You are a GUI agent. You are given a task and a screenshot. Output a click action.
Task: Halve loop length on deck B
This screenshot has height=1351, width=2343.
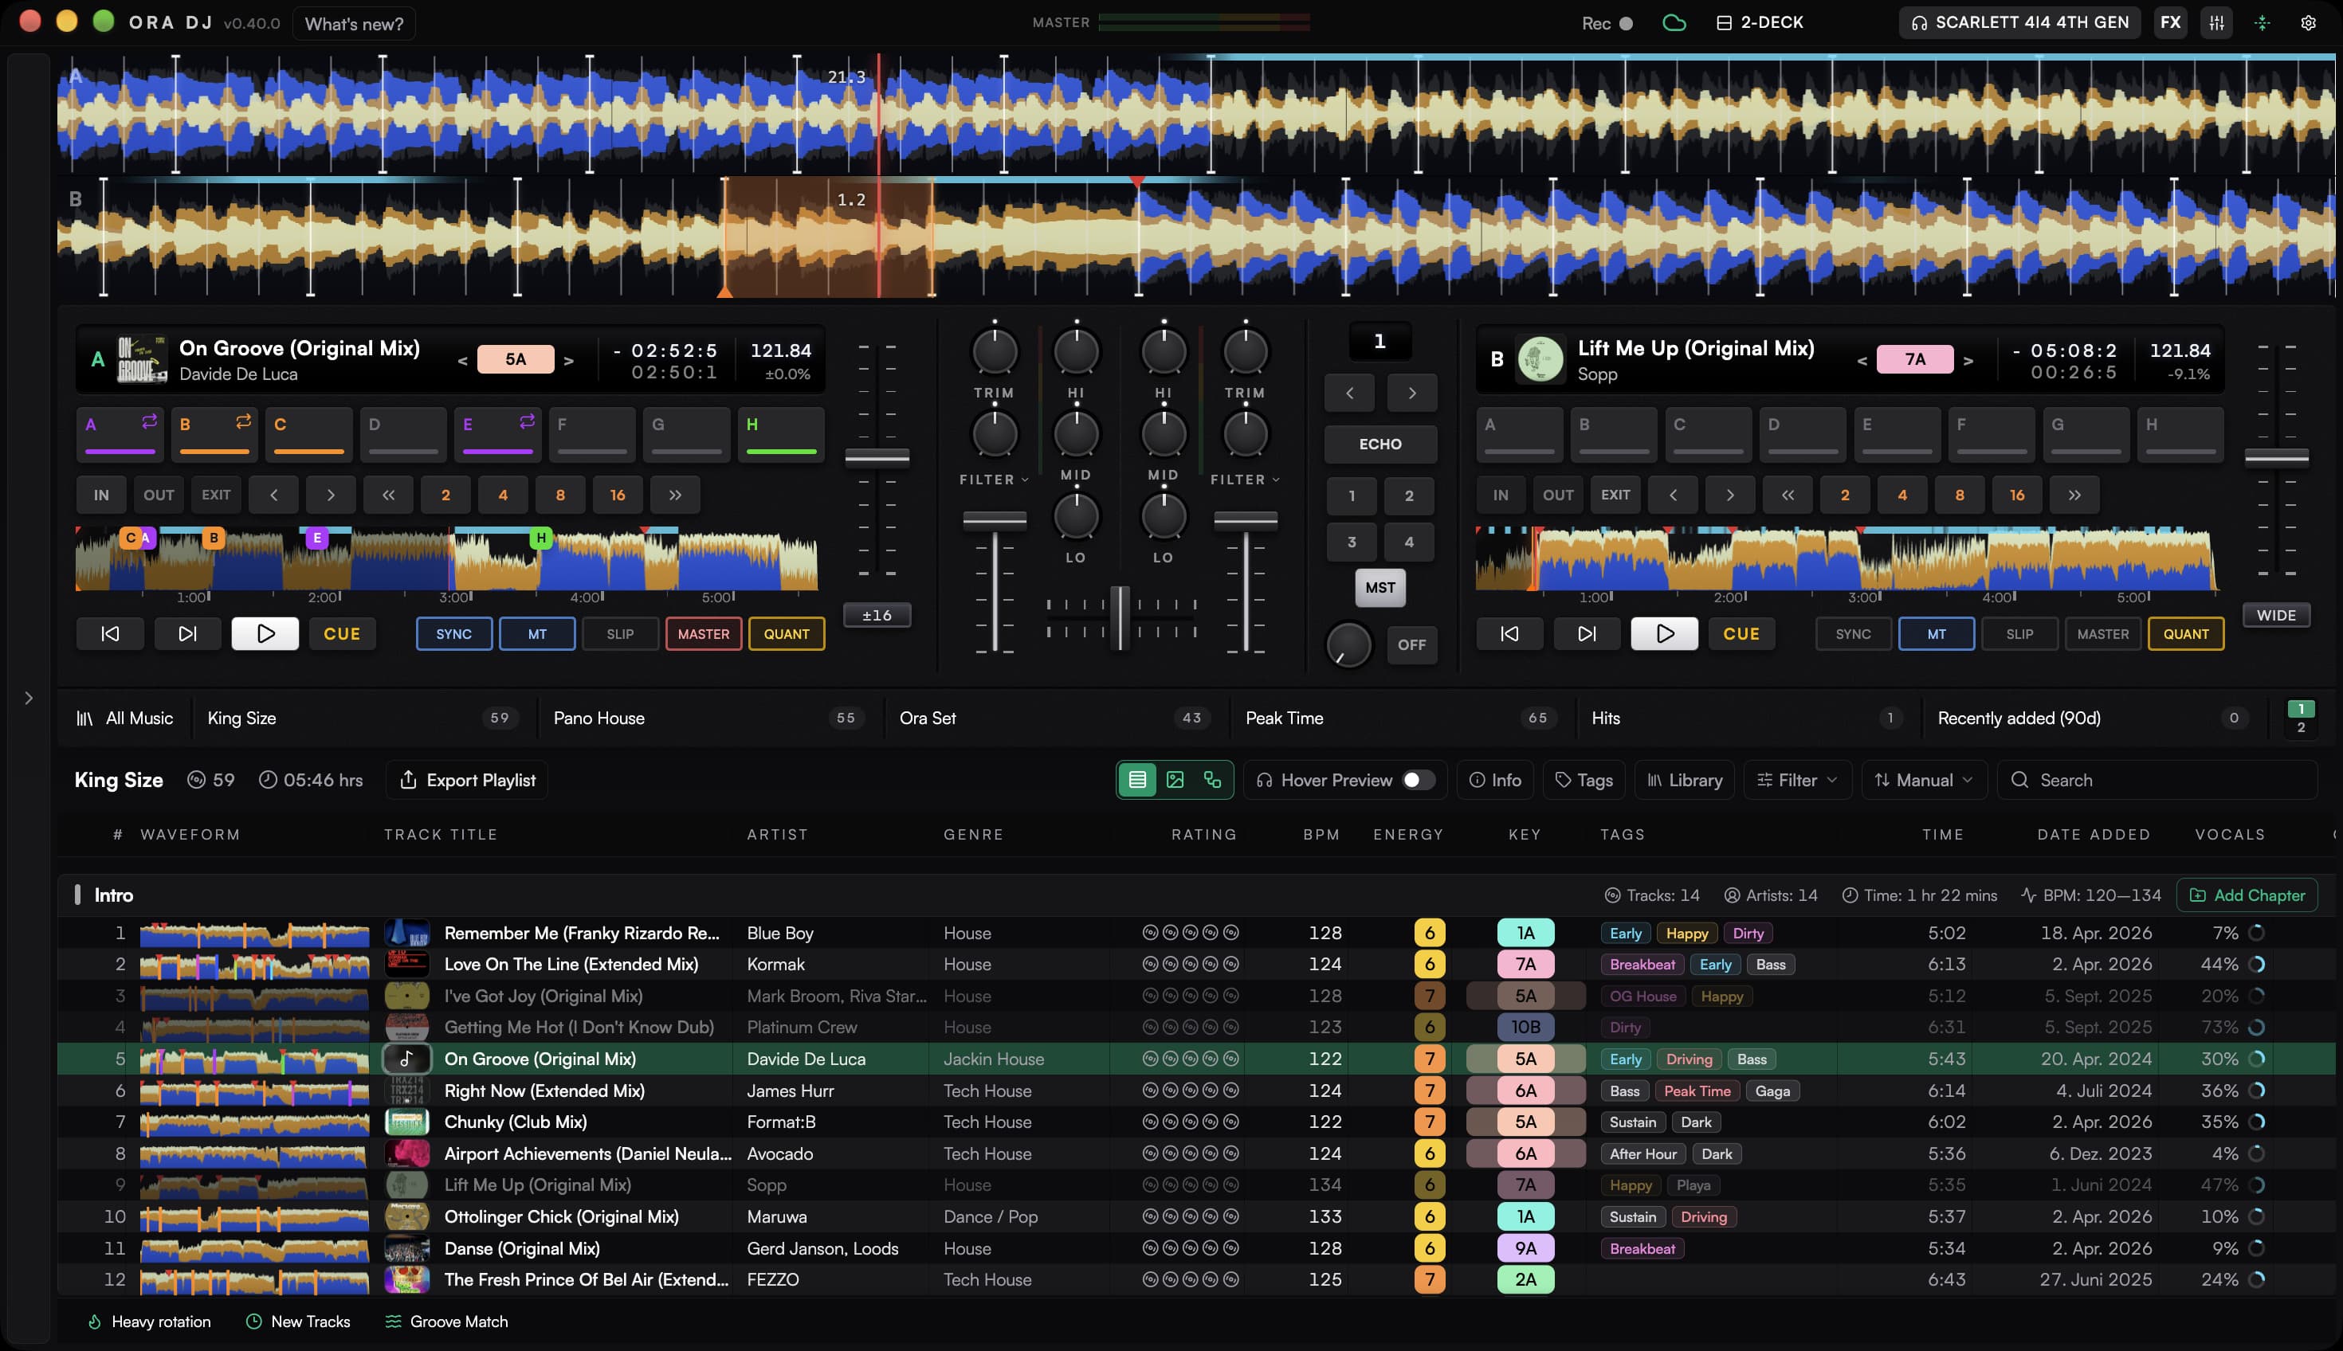click(x=1787, y=495)
